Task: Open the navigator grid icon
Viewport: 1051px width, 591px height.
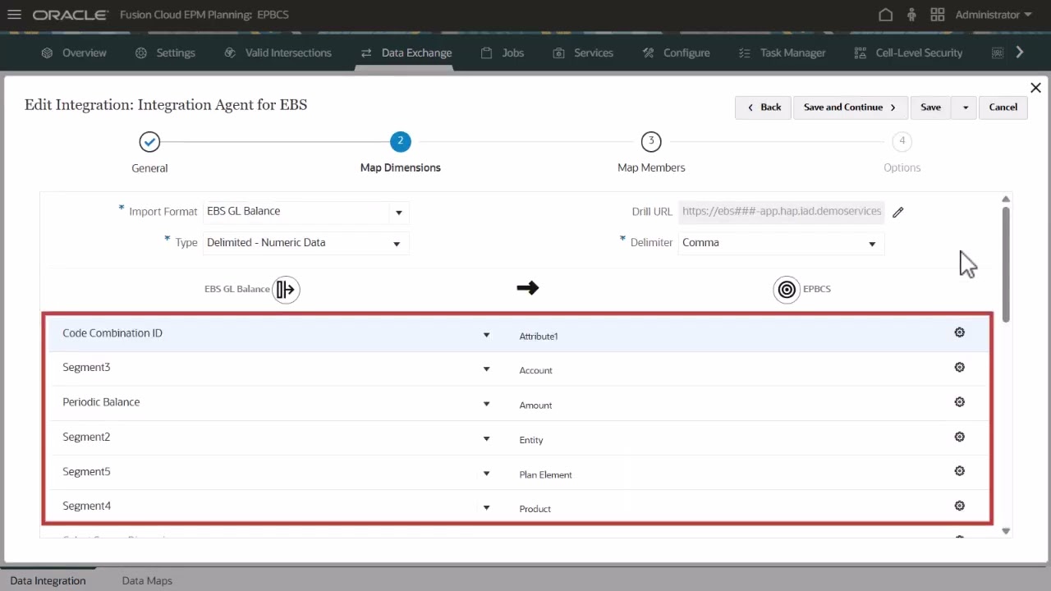Action: pos(937,15)
